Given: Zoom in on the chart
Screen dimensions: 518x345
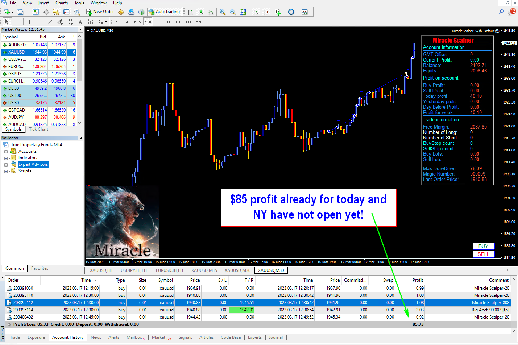Looking at the screenshot, I should click(223, 12).
